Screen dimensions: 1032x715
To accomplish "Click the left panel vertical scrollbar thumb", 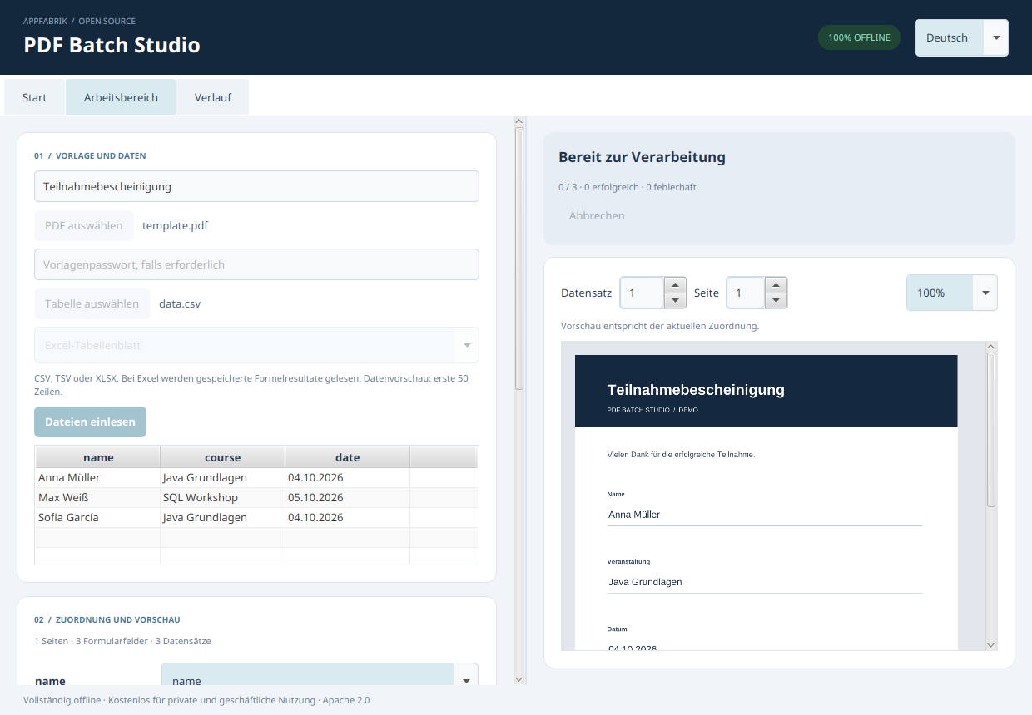I will 519,258.
